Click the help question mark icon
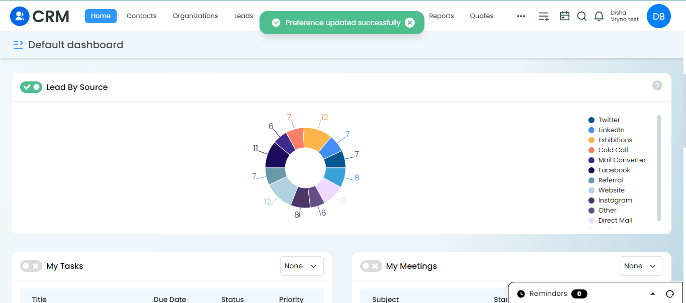Screen dimensions: 686x303 pyautogui.click(x=657, y=85)
